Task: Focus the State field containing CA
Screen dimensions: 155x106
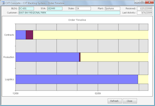Action: click(x=83, y=8)
